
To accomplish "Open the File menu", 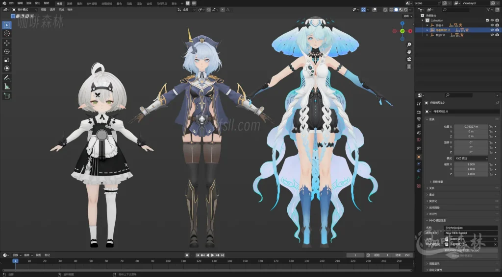I will pos(11,3).
